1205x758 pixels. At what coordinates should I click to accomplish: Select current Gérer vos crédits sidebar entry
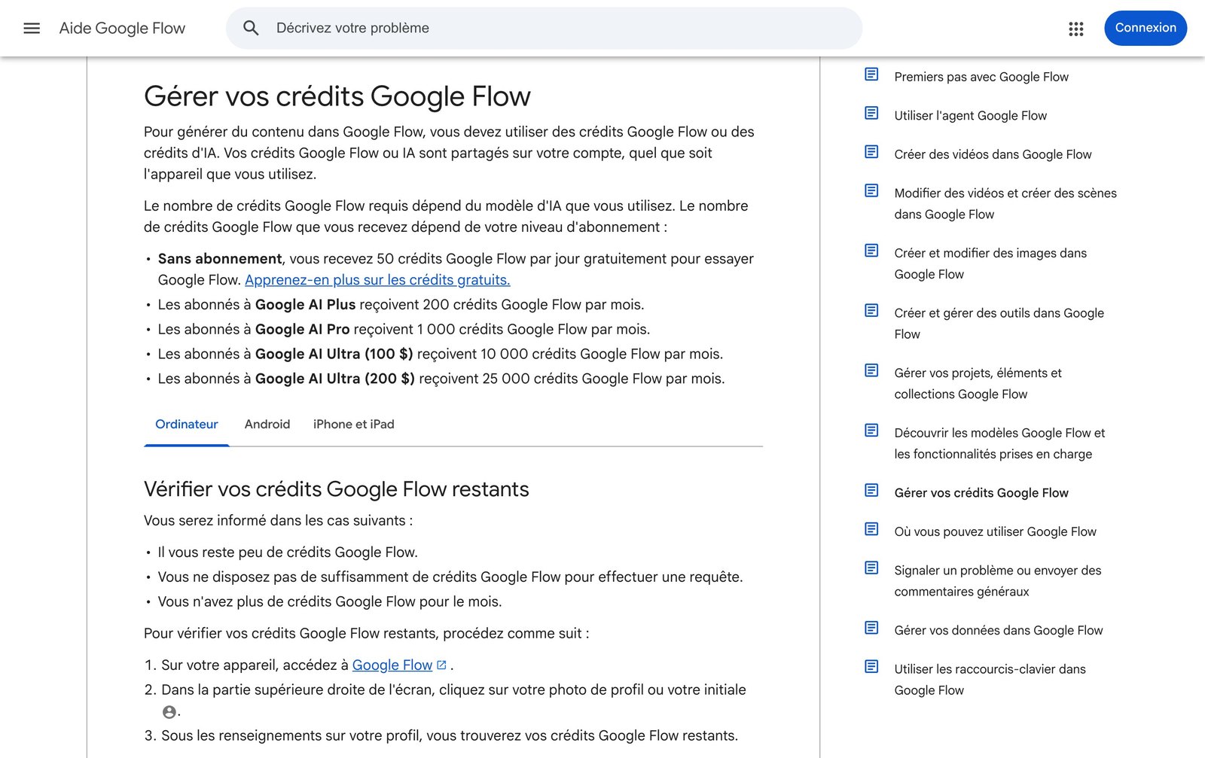pyautogui.click(x=981, y=493)
